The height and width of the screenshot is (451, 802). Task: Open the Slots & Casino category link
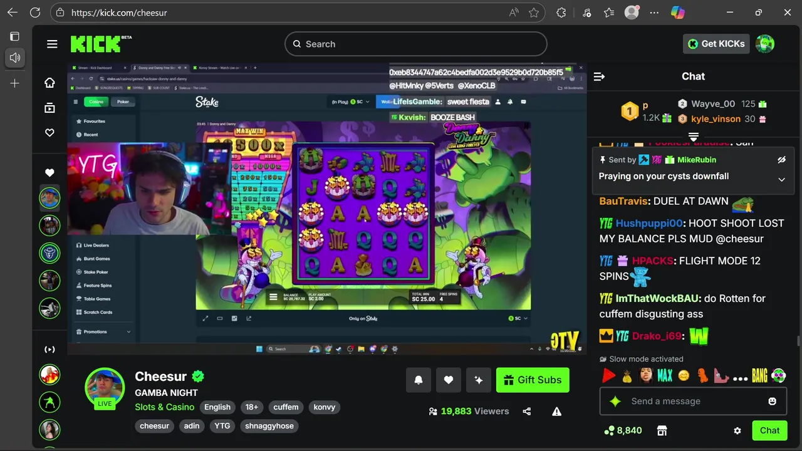(x=165, y=407)
